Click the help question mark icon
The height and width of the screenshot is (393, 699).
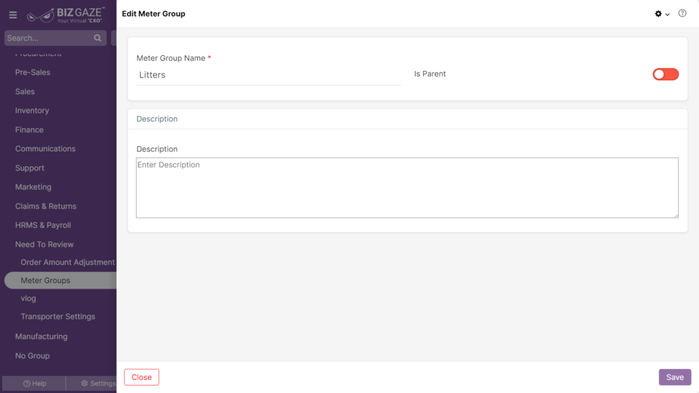(682, 14)
